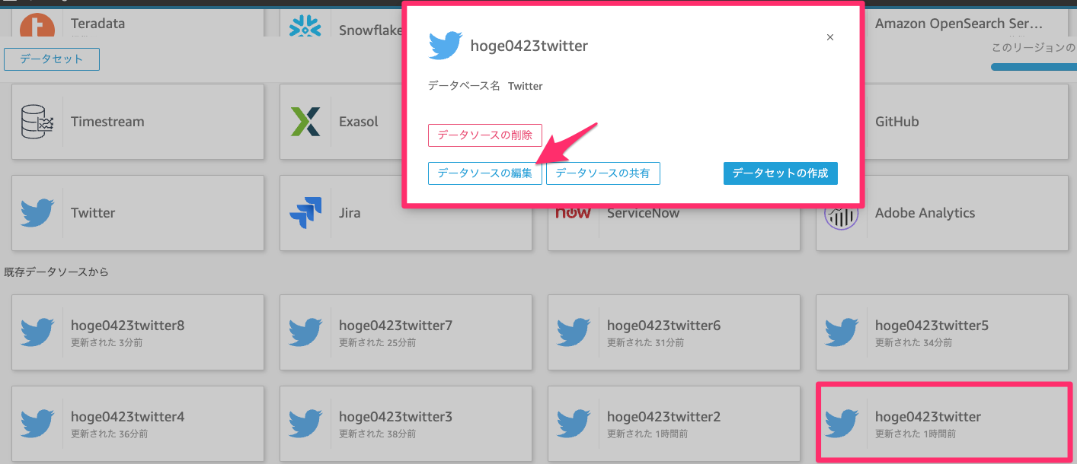
Task: Click the Twitter bird icon in dialog header
Action: click(446, 46)
